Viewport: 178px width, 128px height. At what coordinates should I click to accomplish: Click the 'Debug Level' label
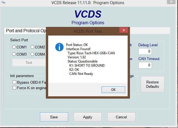[x=148, y=45]
